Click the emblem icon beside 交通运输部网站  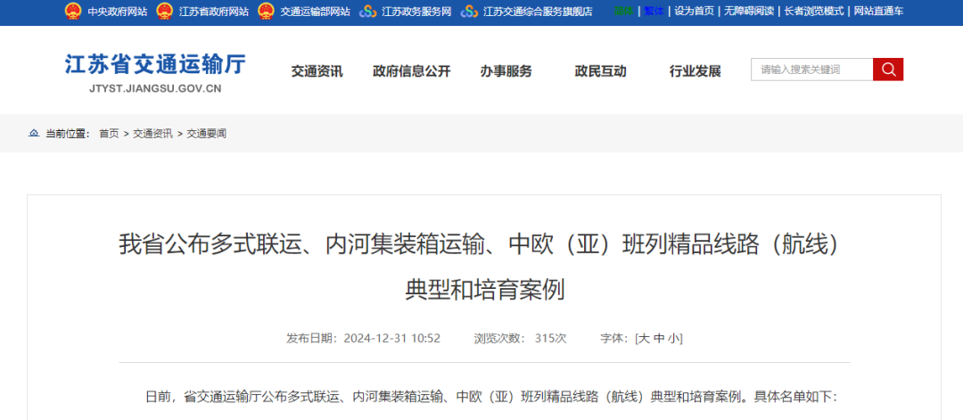coord(266,12)
